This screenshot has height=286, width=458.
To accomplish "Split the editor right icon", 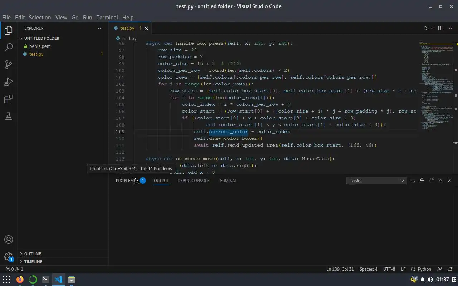I will coord(441,28).
